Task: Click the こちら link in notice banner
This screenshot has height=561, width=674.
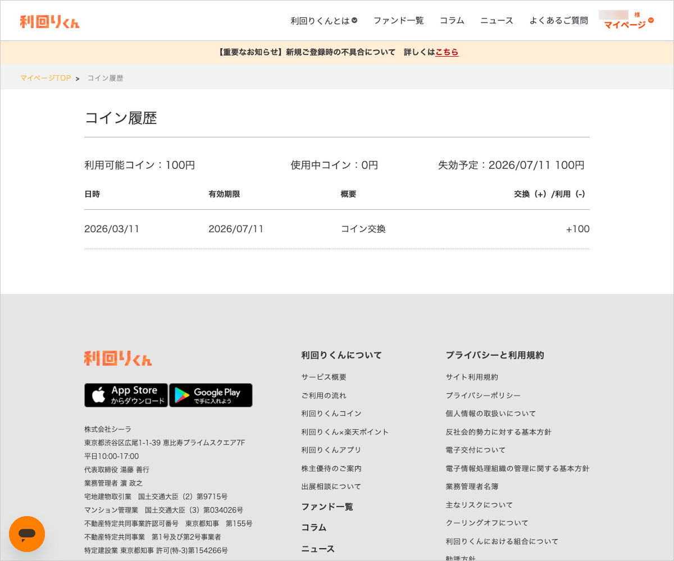Action: (447, 52)
